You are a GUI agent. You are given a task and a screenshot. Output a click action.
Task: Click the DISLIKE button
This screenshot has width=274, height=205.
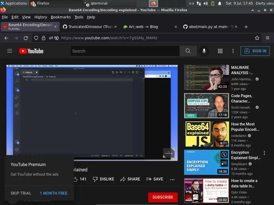pyautogui.click(x=104, y=179)
